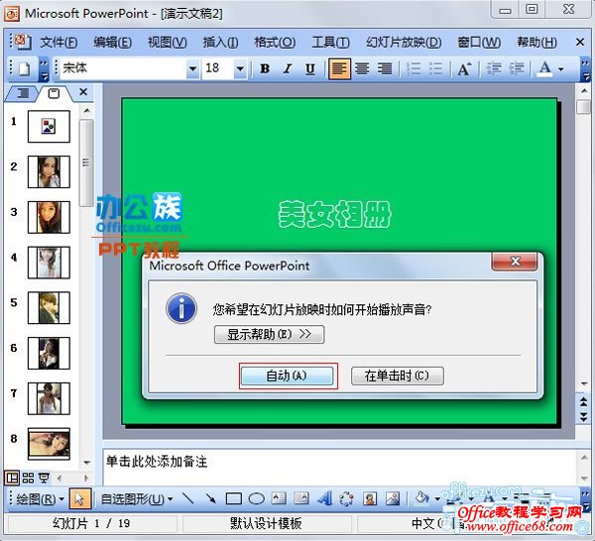Select Align Right alignment

[x=385, y=69]
